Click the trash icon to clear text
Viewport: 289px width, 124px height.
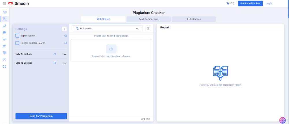pyautogui.click(x=148, y=28)
